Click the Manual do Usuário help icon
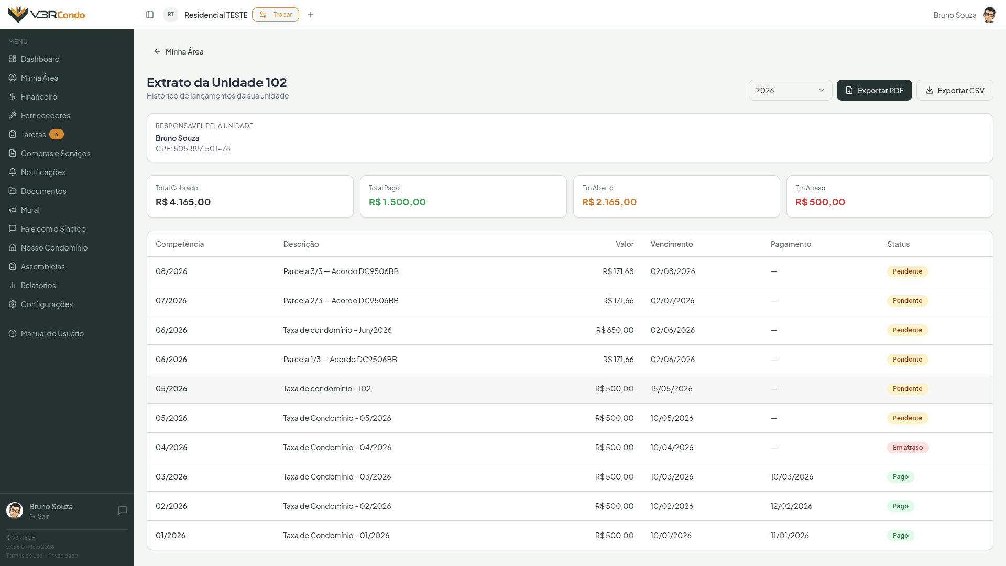The height and width of the screenshot is (566, 1006). tap(13, 333)
